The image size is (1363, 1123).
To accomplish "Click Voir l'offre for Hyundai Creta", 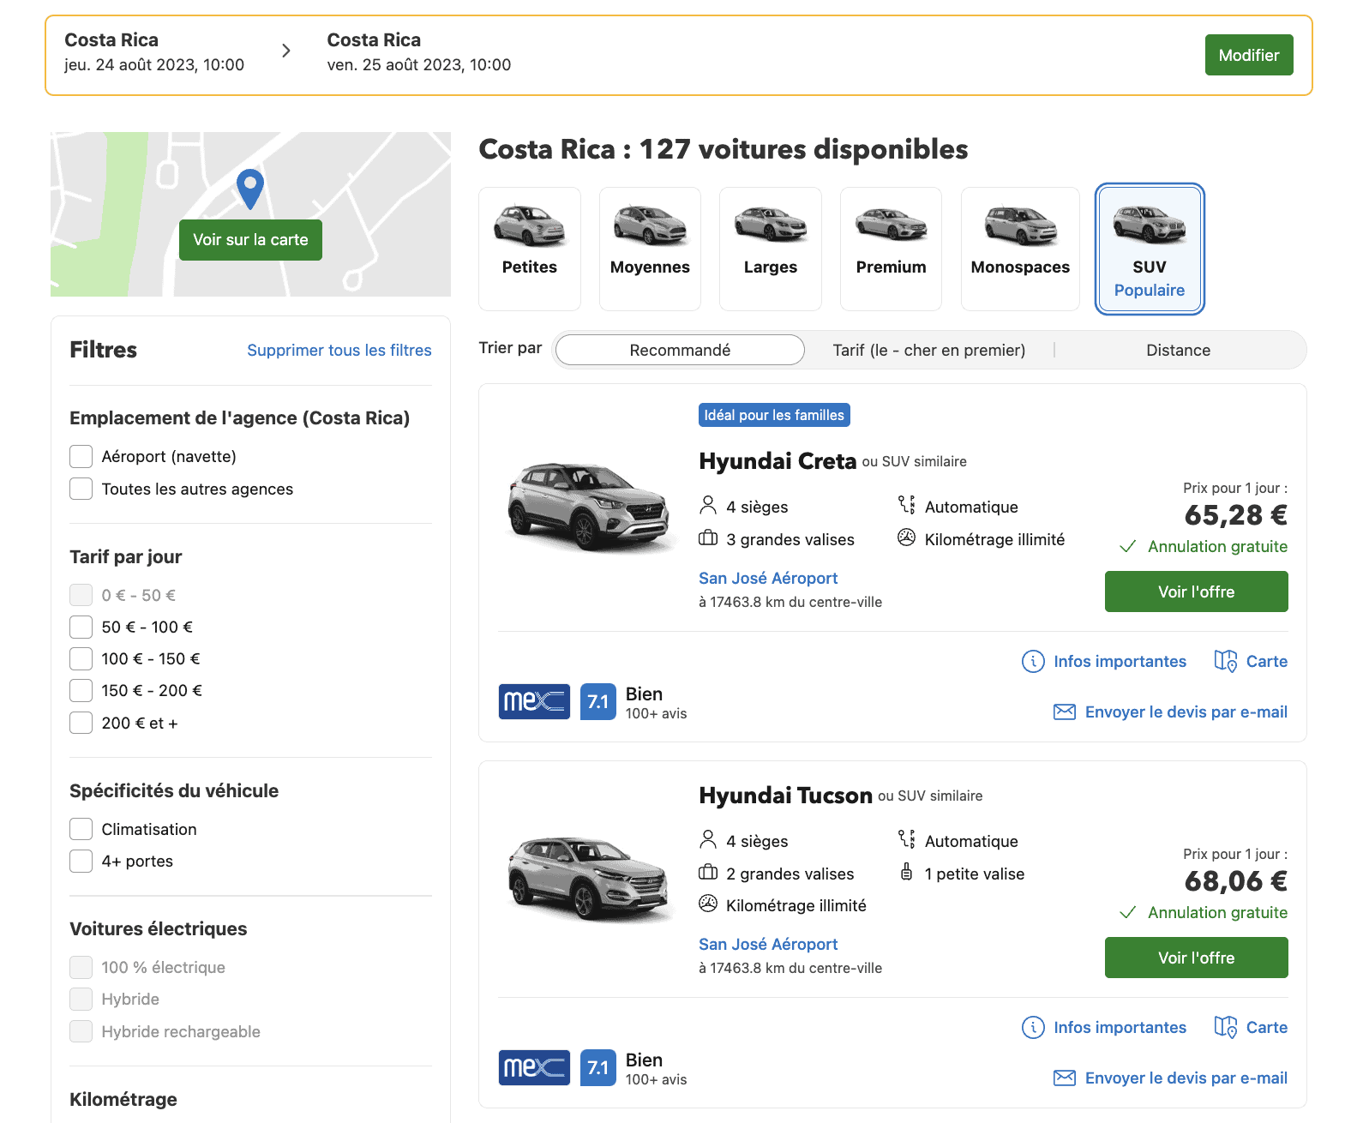I will [1197, 592].
